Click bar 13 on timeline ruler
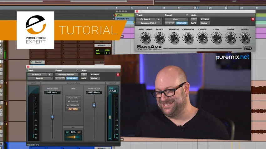The image size is (266, 149). point(164,8)
